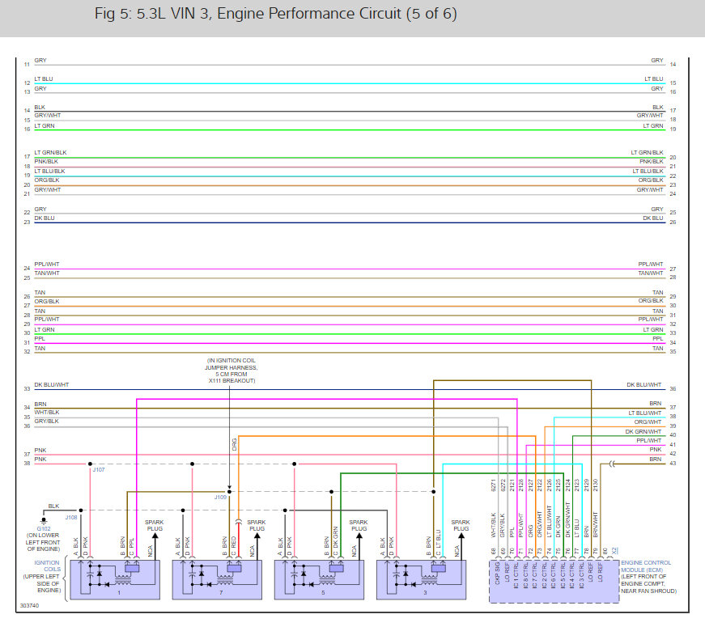Click circuit number 2129
The width and height of the screenshot is (705, 627).
pyautogui.click(x=586, y=485)
